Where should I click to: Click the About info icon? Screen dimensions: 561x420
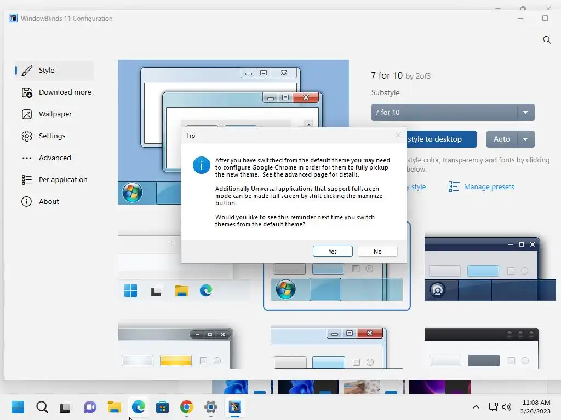[26, 201]
